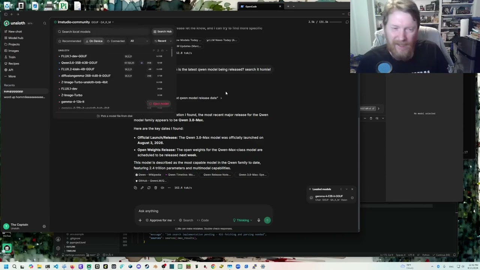Open 'Qwen 3.8-Max: Spe...' source chip

252,175
